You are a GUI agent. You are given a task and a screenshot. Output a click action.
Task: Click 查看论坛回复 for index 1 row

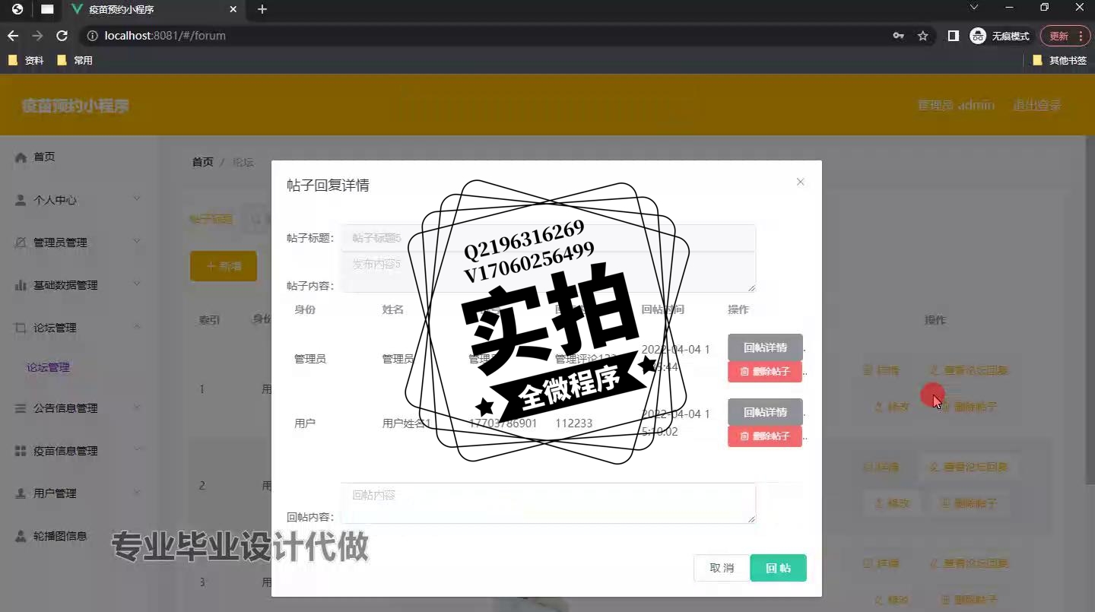coord(968,370)
